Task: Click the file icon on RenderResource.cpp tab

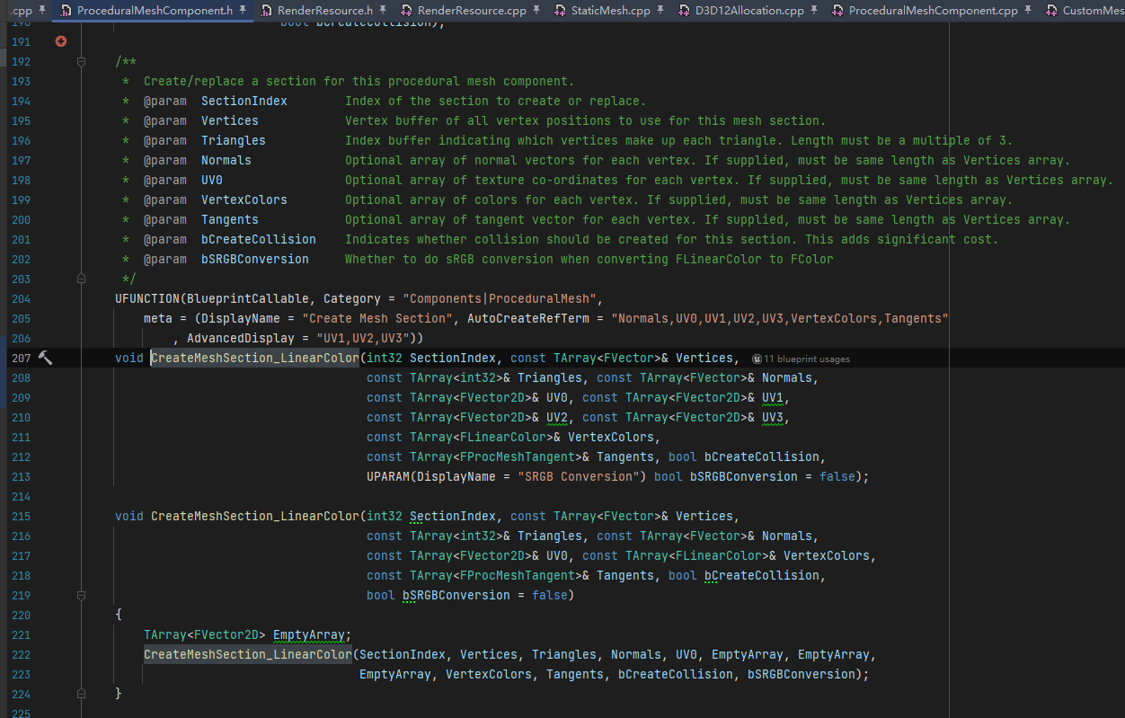Action: (406, 11)
